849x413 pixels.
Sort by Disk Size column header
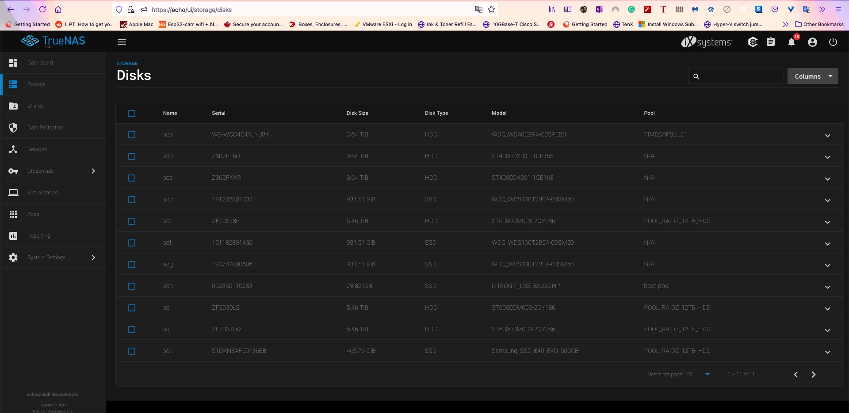[357, 113]
